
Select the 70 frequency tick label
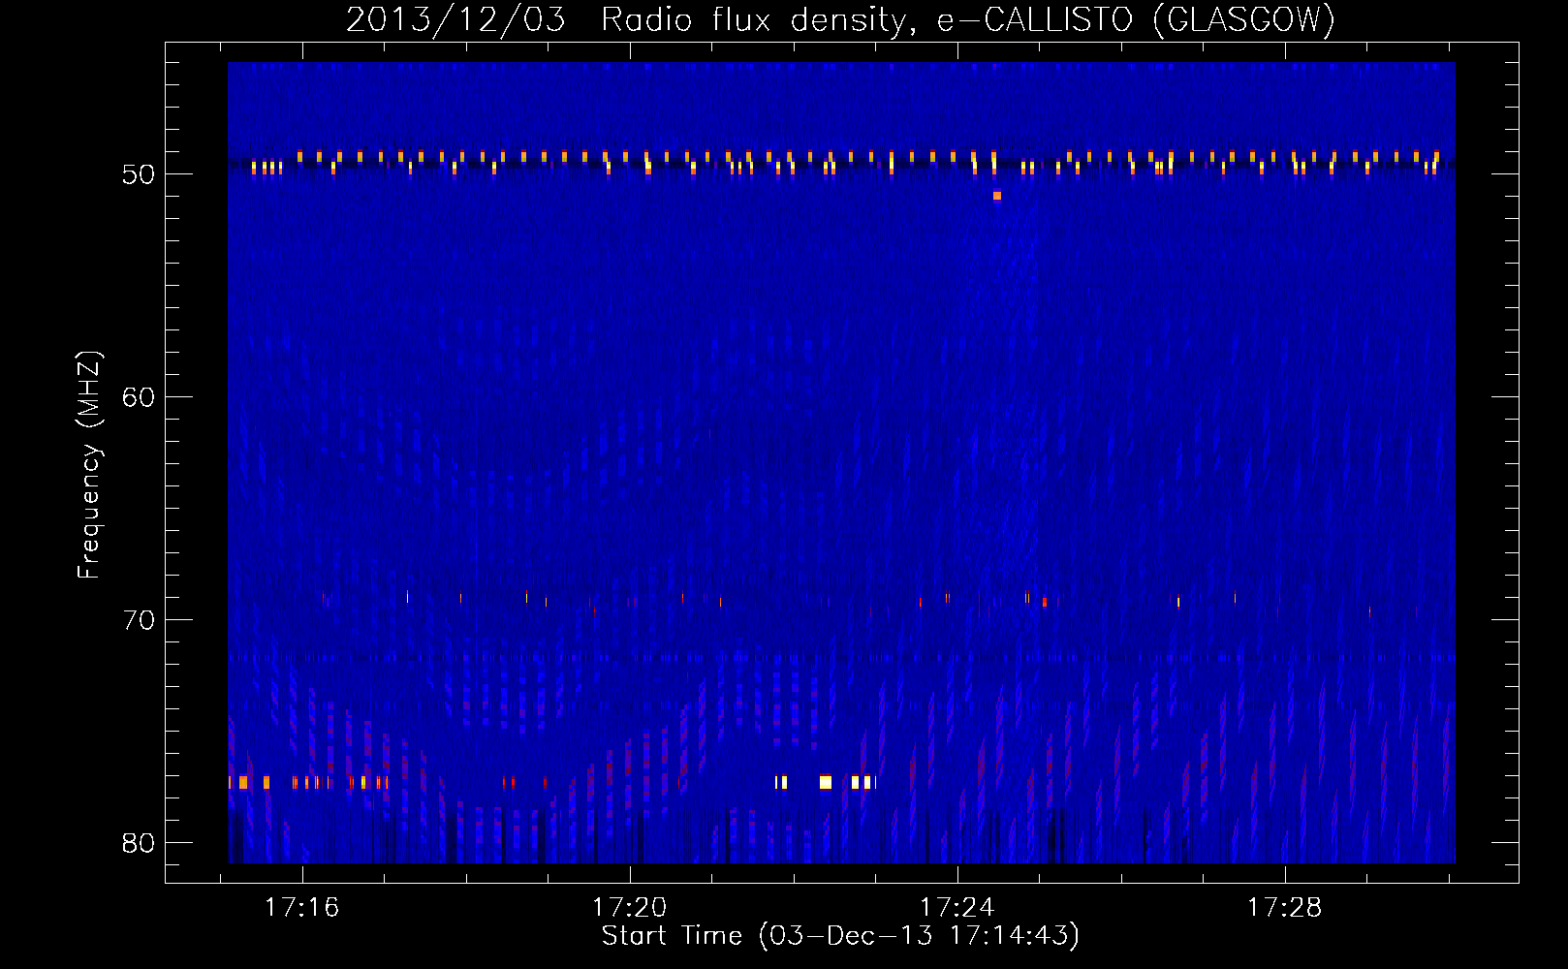(x=139, y=620)
